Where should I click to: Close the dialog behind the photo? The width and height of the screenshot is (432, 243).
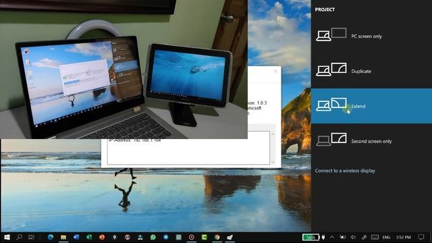pos(275,71)
